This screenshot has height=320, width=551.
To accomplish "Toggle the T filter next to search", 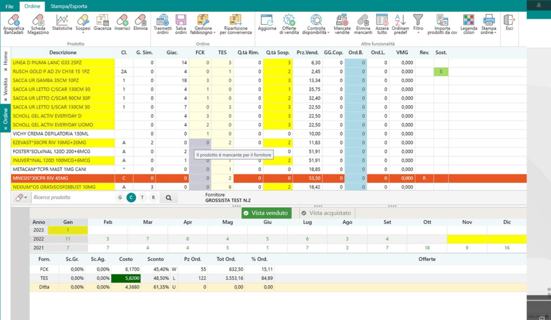I will coord(142,198).
